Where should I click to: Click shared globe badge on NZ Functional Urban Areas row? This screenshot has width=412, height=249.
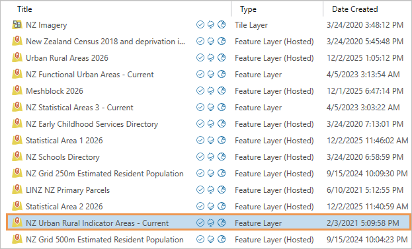pos(222,74)
